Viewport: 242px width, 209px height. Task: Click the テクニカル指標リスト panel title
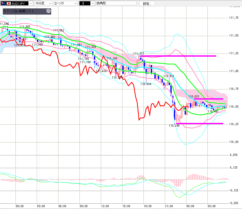19,11
